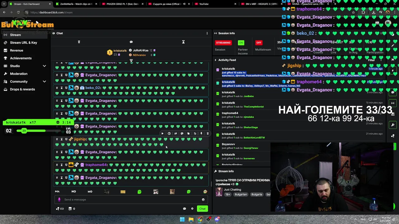Open jigship's username in chat

click(x=80, y=139)
